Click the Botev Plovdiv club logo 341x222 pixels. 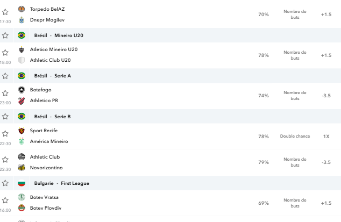(x=22, y=208)
